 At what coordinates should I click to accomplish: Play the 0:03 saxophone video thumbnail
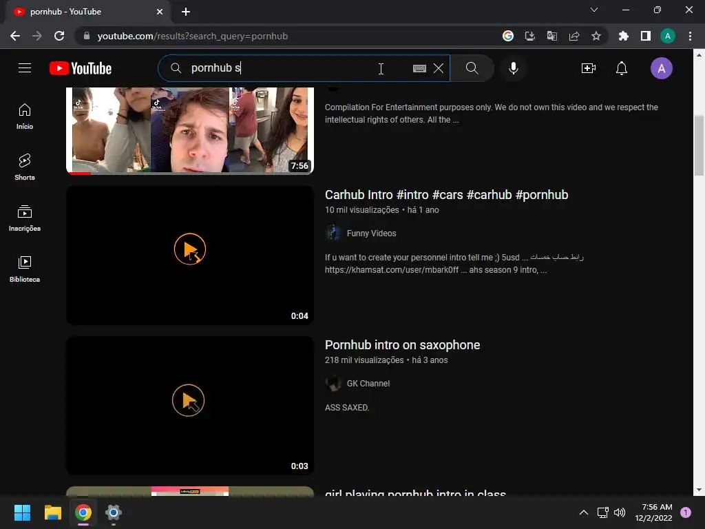coord(190,405)
